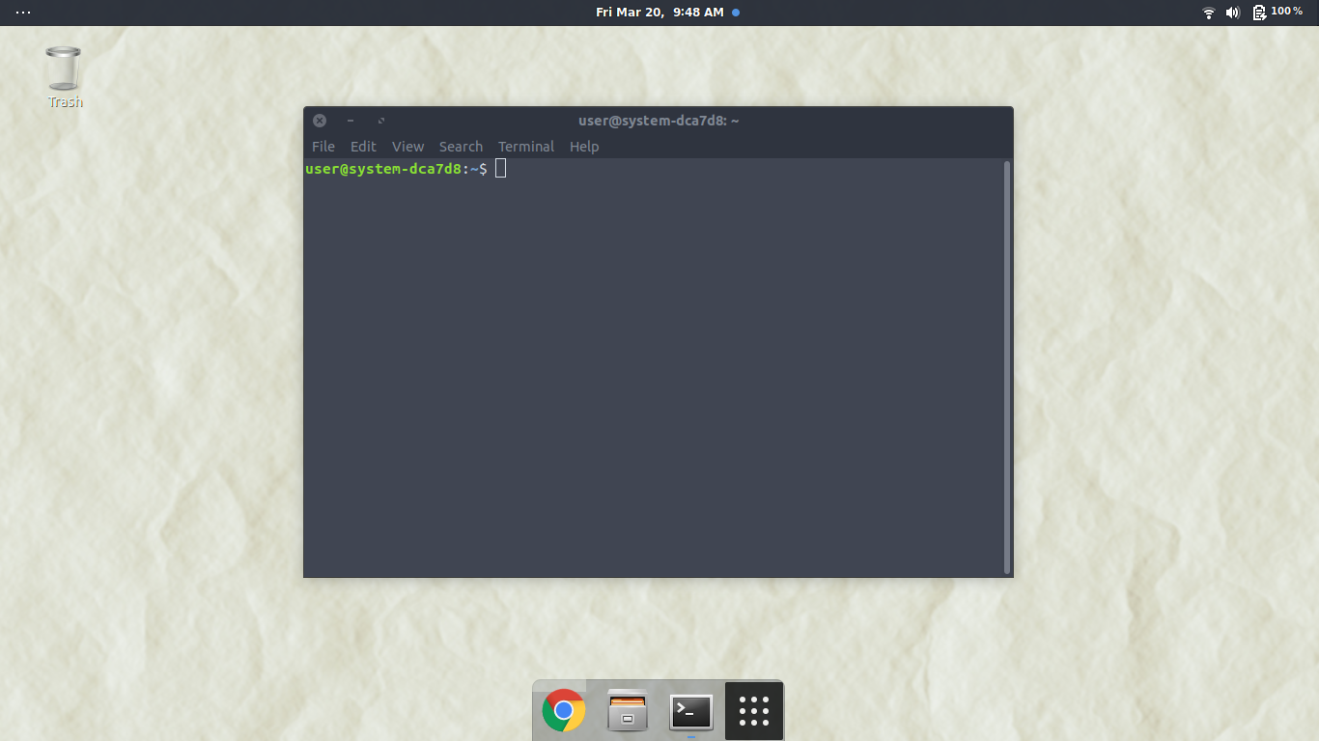Open the three-dot activities menu in top bar
Image resolution: width=1319 pixels, height=741 pixels.
click(23, 13)
